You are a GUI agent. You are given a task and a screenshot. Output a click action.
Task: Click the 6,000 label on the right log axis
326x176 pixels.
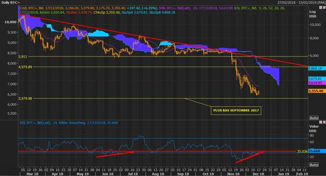click(x=314, y=56)
